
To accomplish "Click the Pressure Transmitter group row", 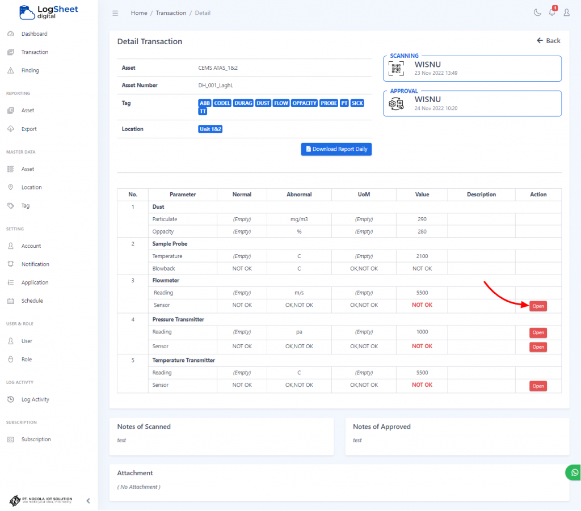I will click(x=355, y=319).
